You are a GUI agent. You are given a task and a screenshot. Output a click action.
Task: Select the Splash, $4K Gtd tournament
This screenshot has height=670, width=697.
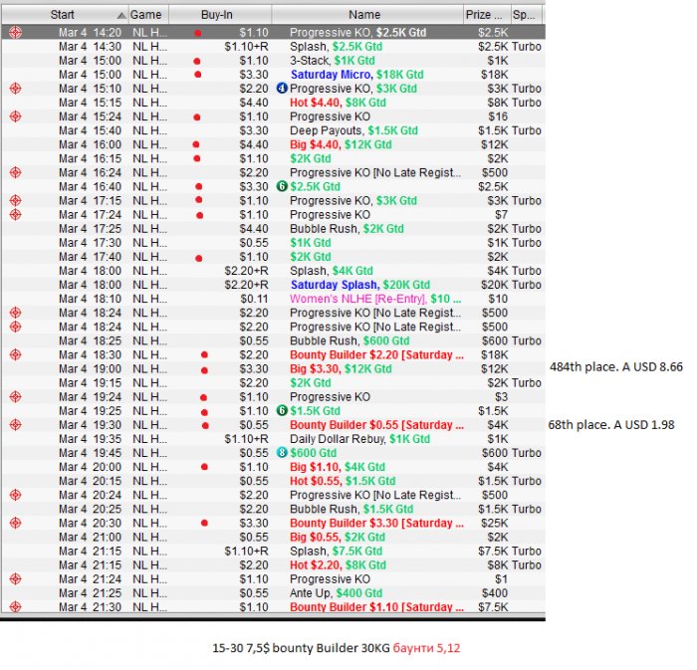(274, 271)
